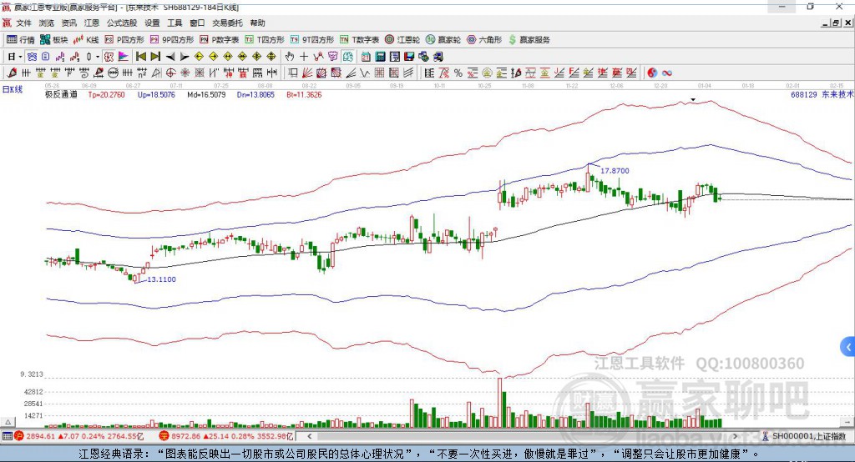Open the 江恩轮 Gann wheel
The width and height of the screenshot is (855, 462).
pyautogui.click(x=402, y=40)
